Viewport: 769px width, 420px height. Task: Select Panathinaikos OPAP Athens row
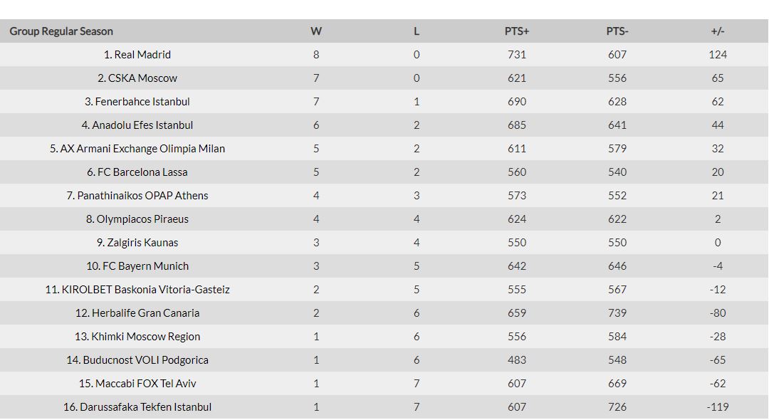142,196
